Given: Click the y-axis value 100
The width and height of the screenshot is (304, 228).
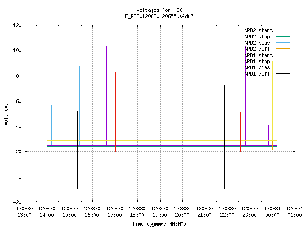Looking at the screenshot, I should coord(17,50).
